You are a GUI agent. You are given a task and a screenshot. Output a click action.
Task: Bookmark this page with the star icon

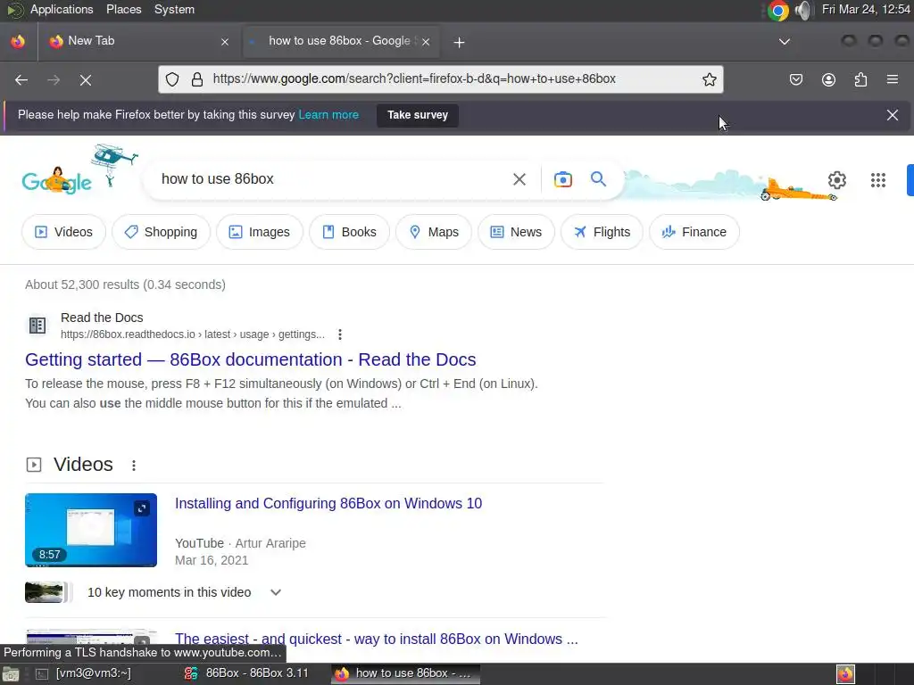709,79
